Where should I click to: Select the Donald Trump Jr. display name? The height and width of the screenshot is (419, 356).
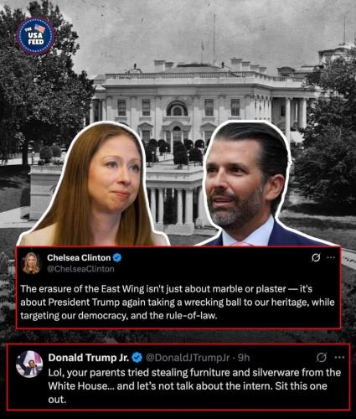click(89, 358)
